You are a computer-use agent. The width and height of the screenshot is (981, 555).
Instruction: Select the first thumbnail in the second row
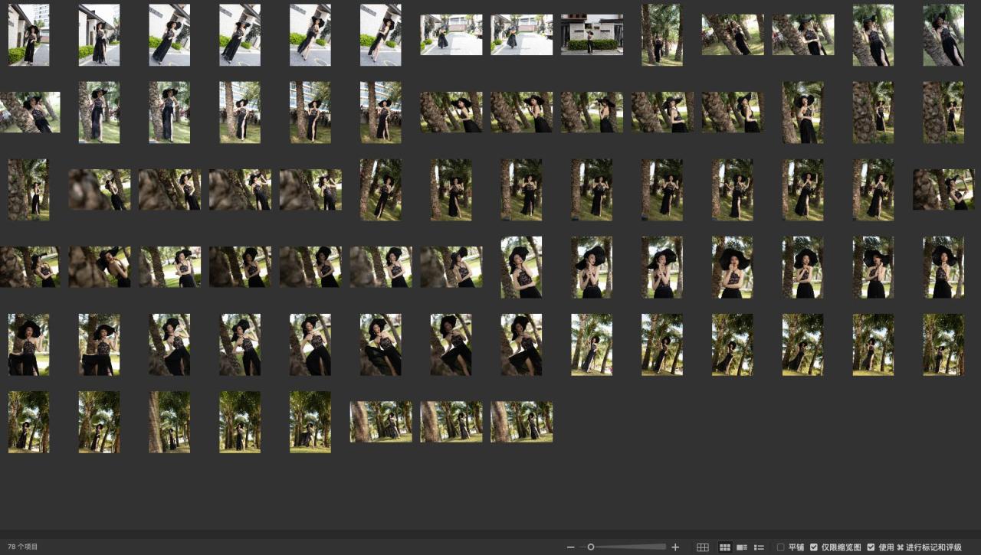30,113
